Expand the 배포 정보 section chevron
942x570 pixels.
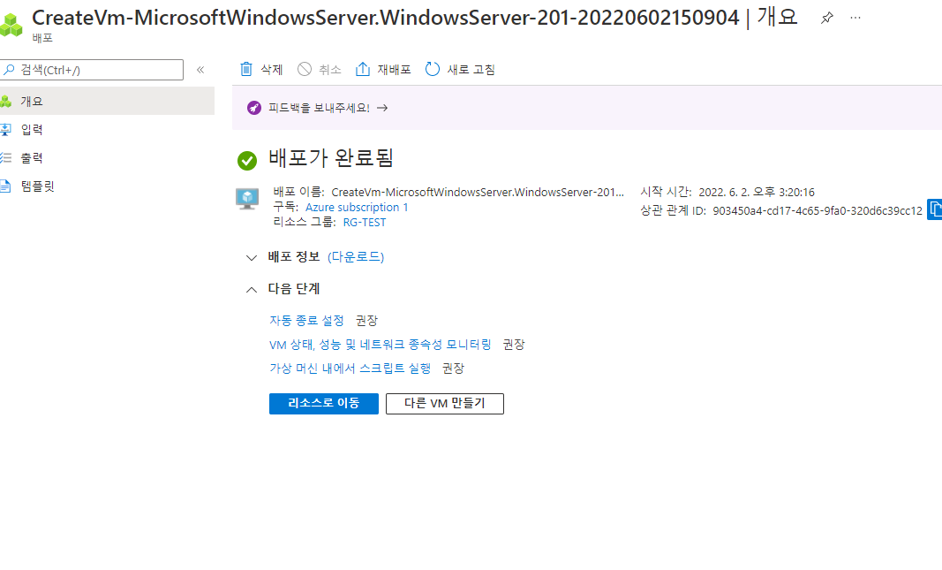[x=251, y=257]
